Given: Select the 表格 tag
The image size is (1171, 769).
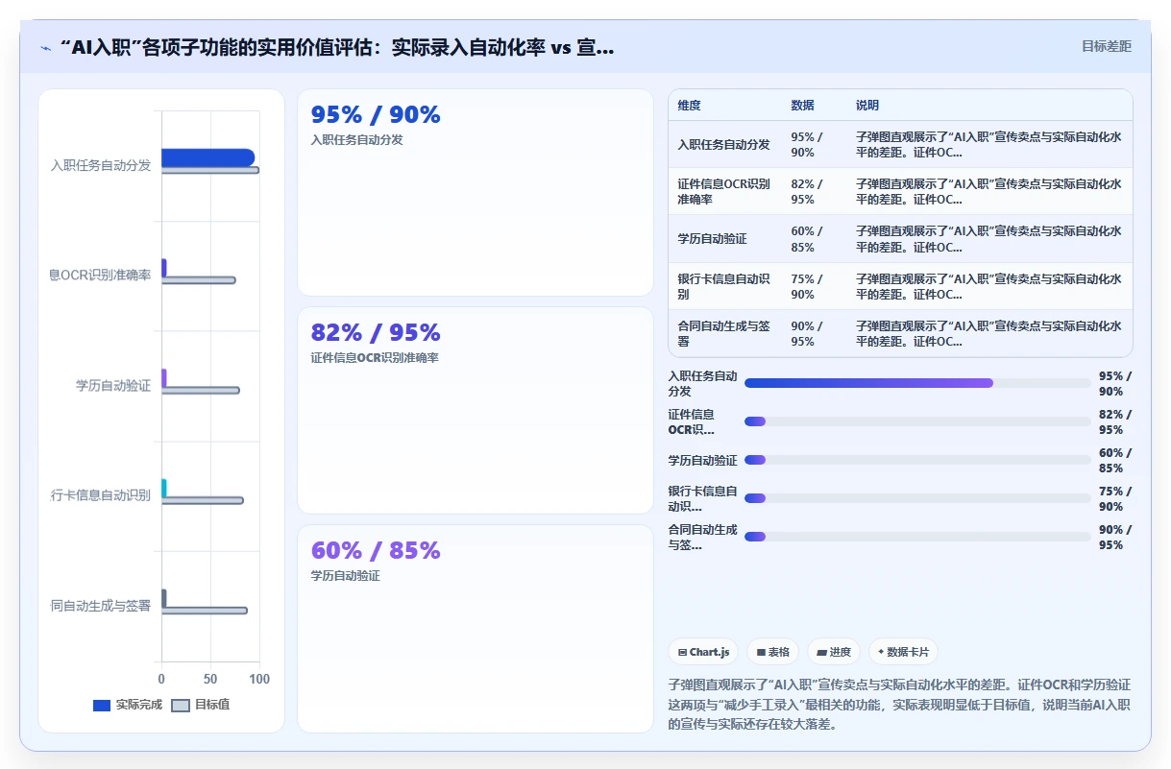Looking at the screenshot, I should point(772,652).
